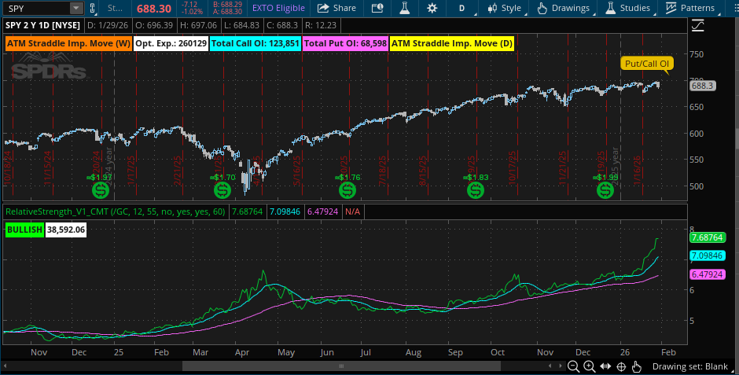The image size is (739, 375).
Task: Open the Share button
Action: 336,8
